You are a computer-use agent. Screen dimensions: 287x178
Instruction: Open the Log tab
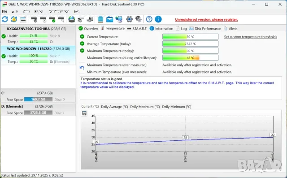[x=181, y=29]
